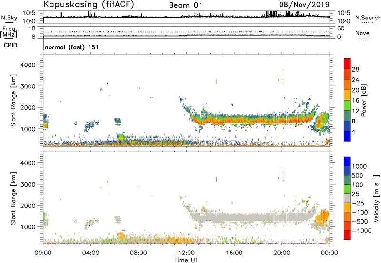Screen dimensions: 381x263
Task: Click the 04:00 time axis label
Action: point(91,253)
